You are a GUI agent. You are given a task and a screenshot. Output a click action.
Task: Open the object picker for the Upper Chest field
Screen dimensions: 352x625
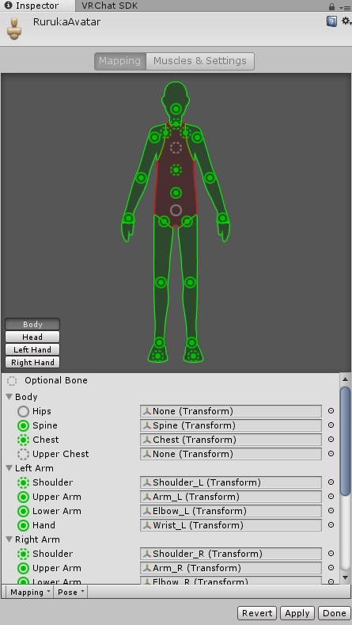coord(331,454)
